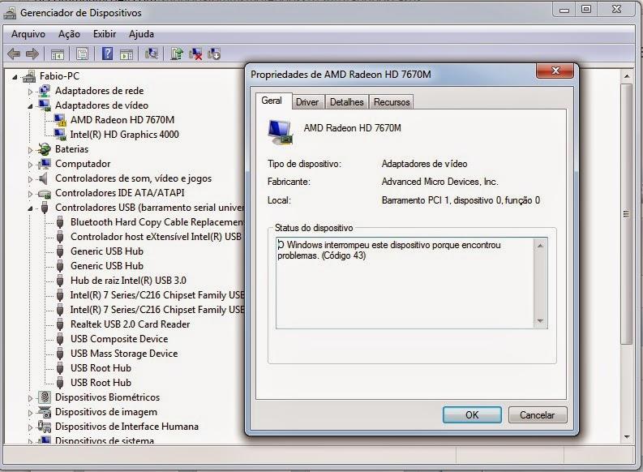Open the Ação menu

69,34
